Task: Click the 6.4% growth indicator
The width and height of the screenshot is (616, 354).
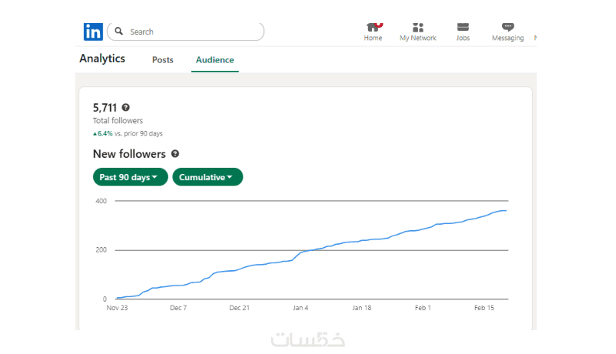Action: point(103,133)
